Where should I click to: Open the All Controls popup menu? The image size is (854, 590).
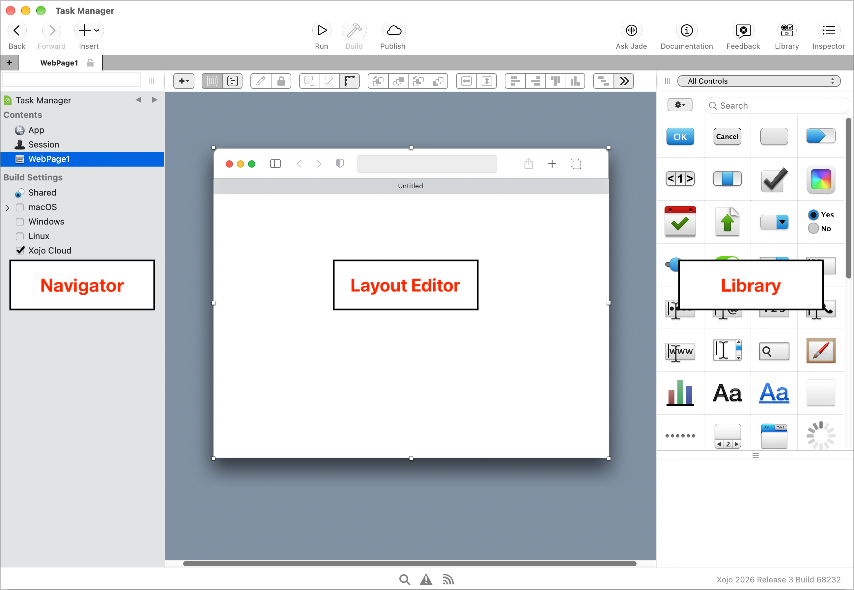tap(758, 81)
